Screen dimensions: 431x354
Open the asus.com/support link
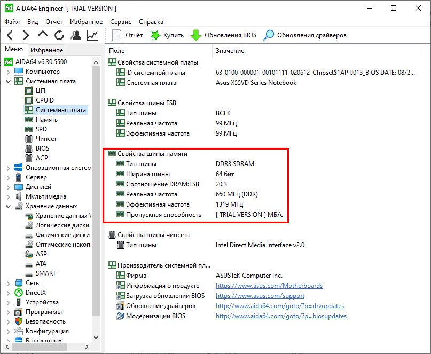click(260, 296)
